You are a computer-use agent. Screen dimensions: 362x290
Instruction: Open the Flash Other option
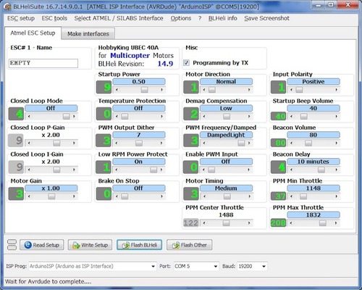pos(189,245)
